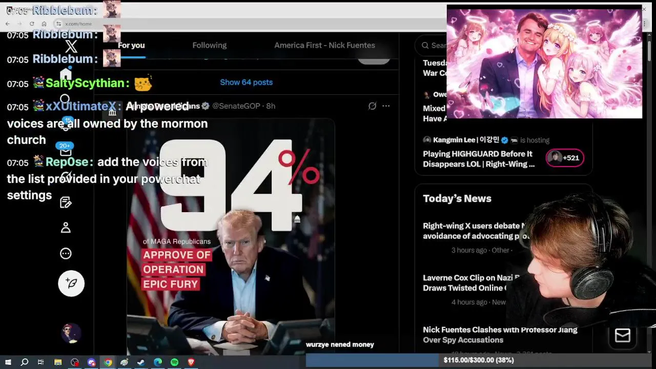Switch to the Following tab
Image resolution: width=656 pixels, height=369 pixels.
pos(209,45)
